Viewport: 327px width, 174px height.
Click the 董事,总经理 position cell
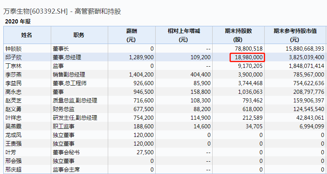click(67, 57)
